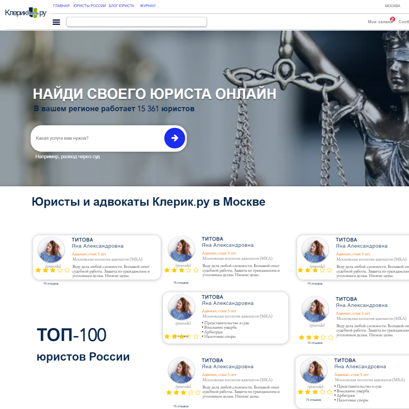The image size is (409, 409).
Task: Focus the top header search field
Action: click(136, 22)
